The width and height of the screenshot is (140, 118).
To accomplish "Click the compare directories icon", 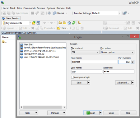I will [4, 13].
